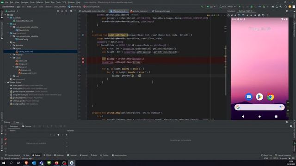Open the Logcat tool window
This screenshot has height=166, width=296.
[83, 155]
